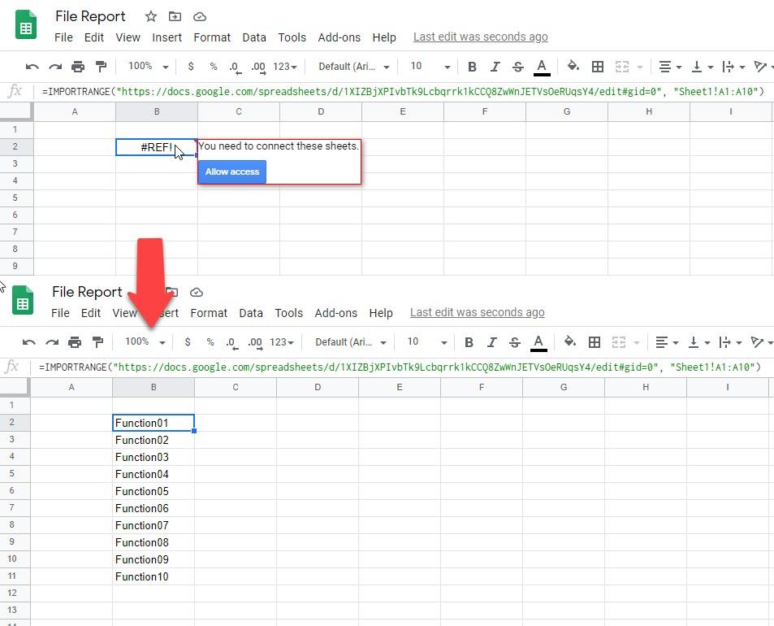Image resolution: width=774 pixels, height=626 pixels.
Task: Open borders menu in lower toolbar
Action: tap(595, 342)
